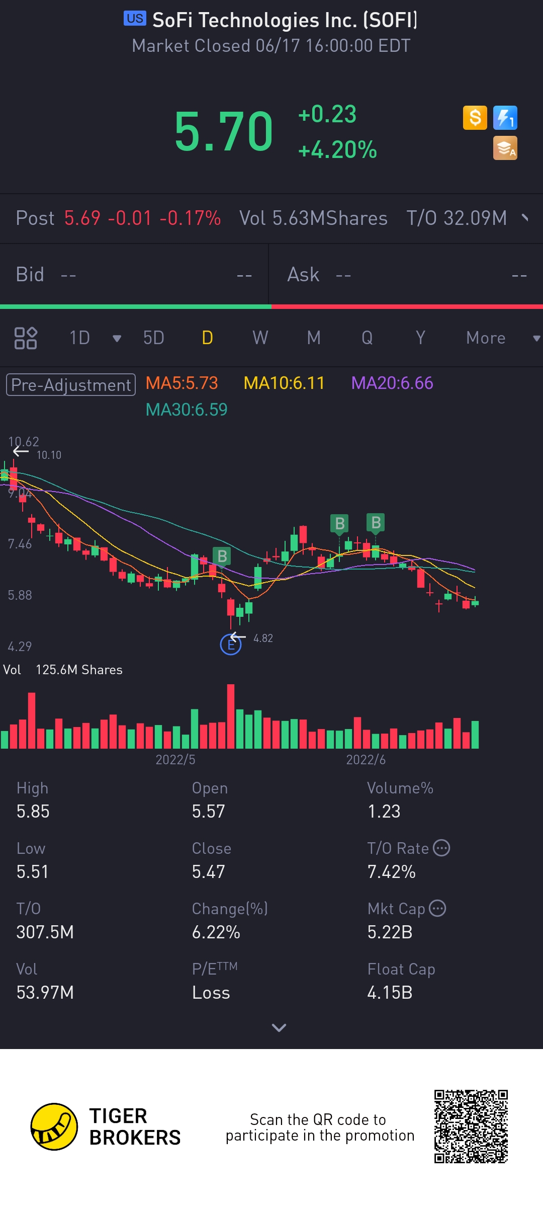Tap the +4.20% change value

click(x=337, y=150)
